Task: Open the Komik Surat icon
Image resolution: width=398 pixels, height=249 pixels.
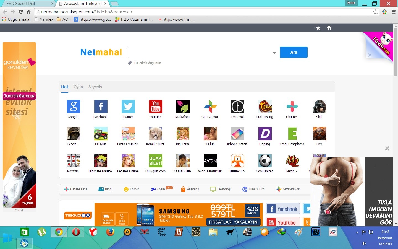Action: coord(155,134)
